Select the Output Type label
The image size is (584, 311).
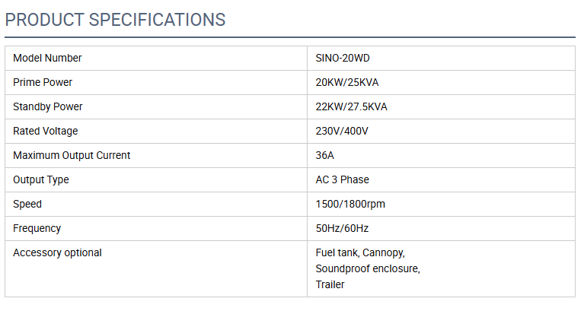41,179
